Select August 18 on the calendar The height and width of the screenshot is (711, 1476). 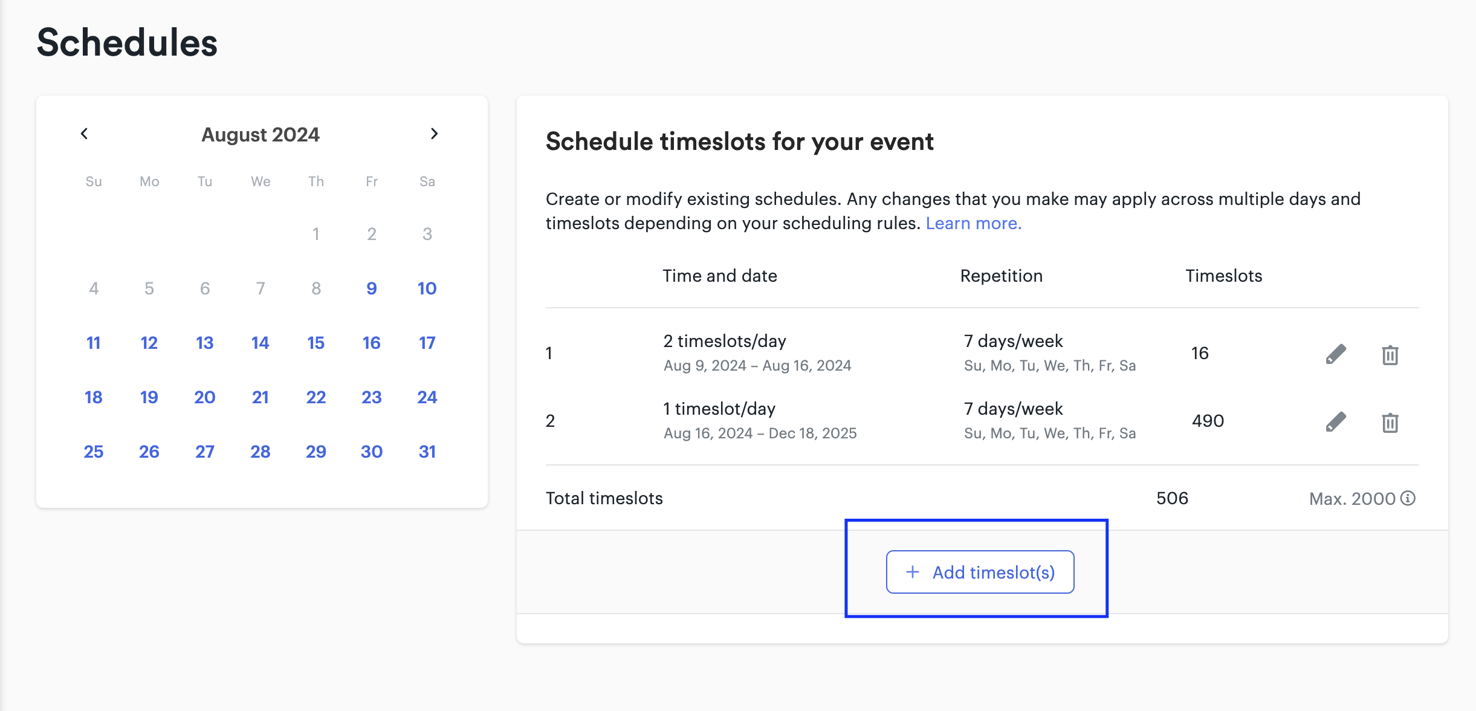[94, 397]
